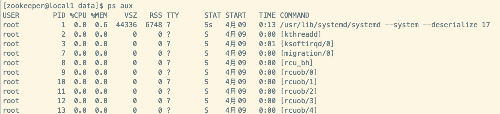Click the prompt '[zookeeper@local1 data]$'
Image resolution: width=500 pixels, height=114 pixels.
coord(53,6)
